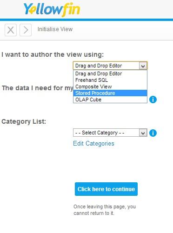Click the Category List label

[x=24, y=121]
